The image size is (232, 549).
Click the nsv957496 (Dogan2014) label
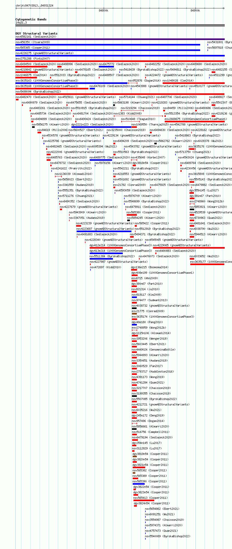coord(148,421)
